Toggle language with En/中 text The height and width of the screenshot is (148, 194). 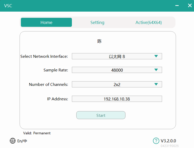pyautogui.click(x=22, y=141)
